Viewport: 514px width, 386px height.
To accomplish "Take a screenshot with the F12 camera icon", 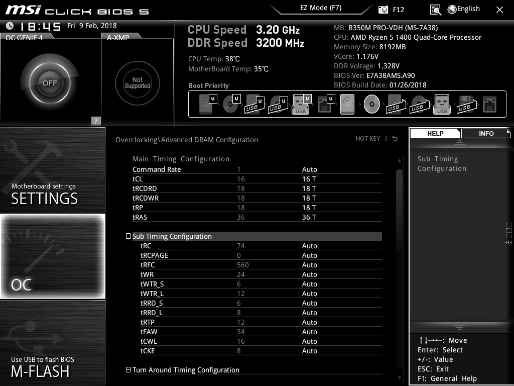I will coord(383,10).
